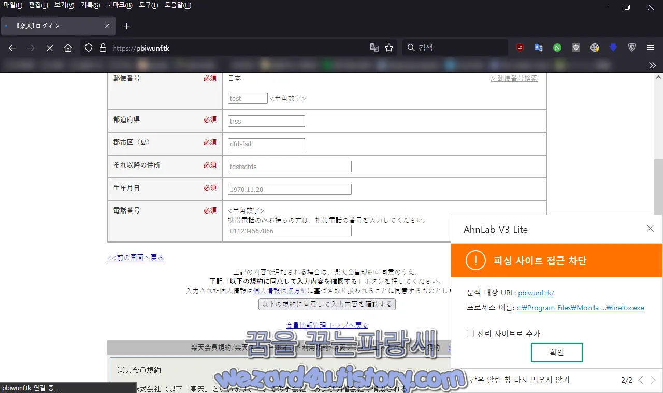This screenshot has height=393, width=663.
Task: Open the 도구 menu
Action: (148, 5)
